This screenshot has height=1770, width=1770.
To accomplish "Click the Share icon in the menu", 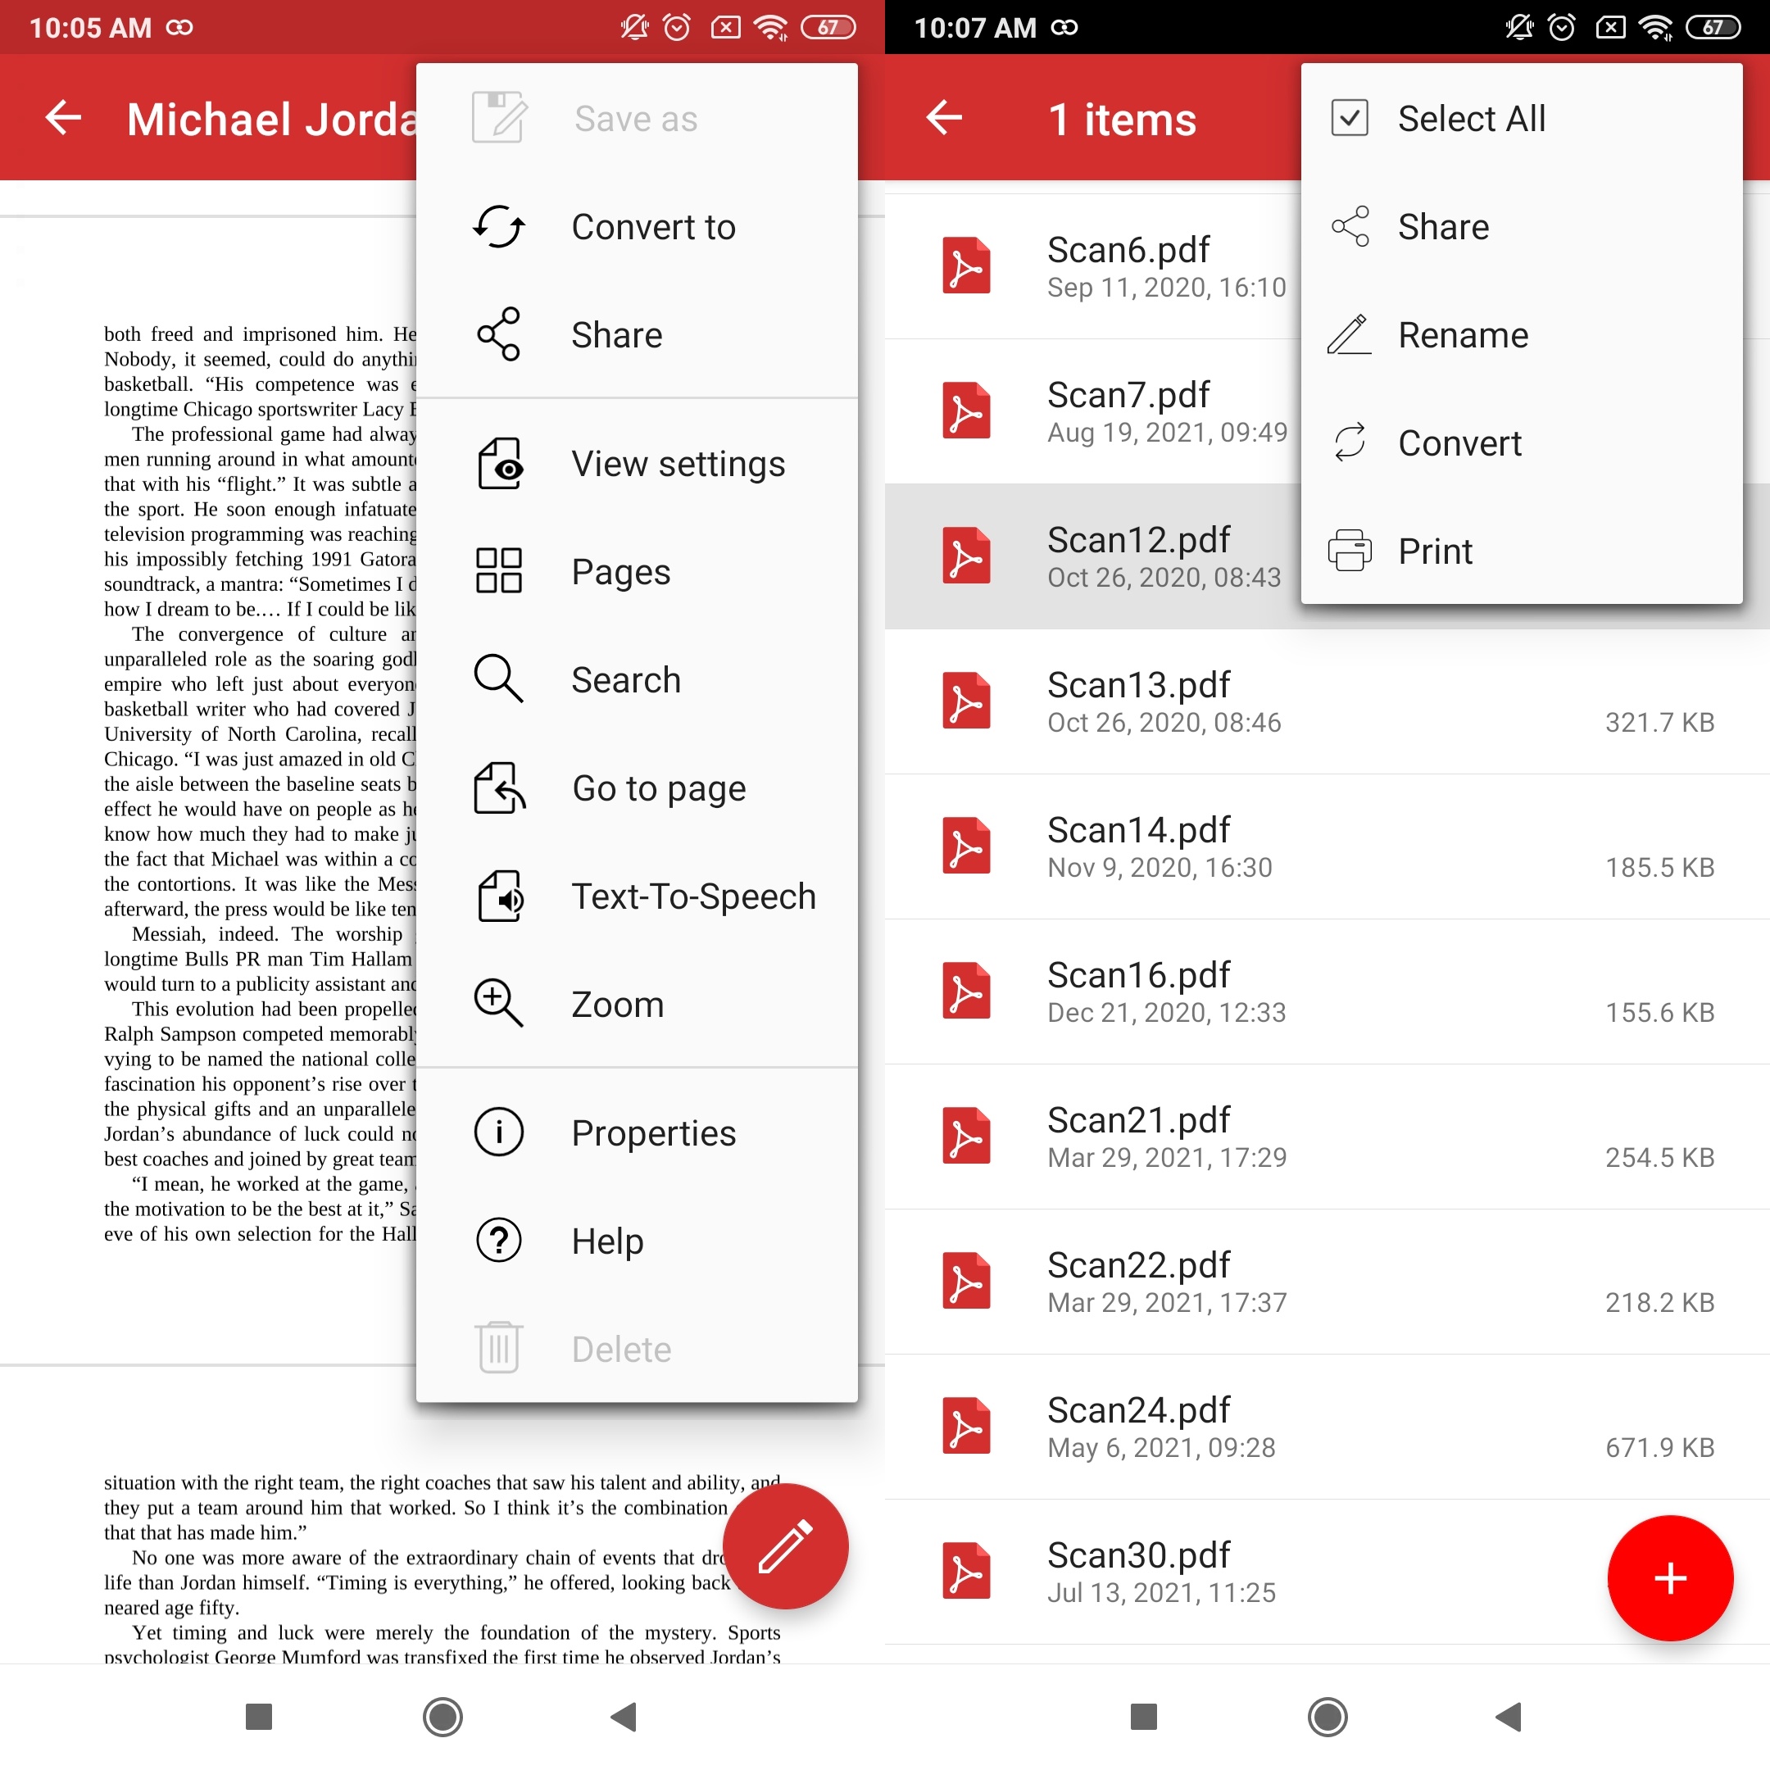I will [x=499, y=334].
